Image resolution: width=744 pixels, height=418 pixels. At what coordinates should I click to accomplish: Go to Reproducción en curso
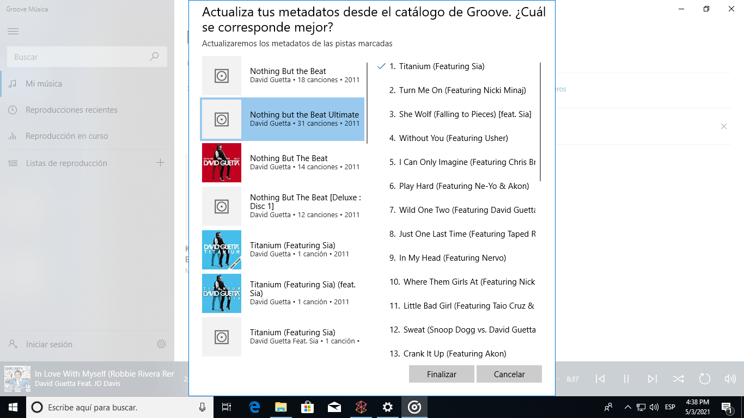coord(87,136)
